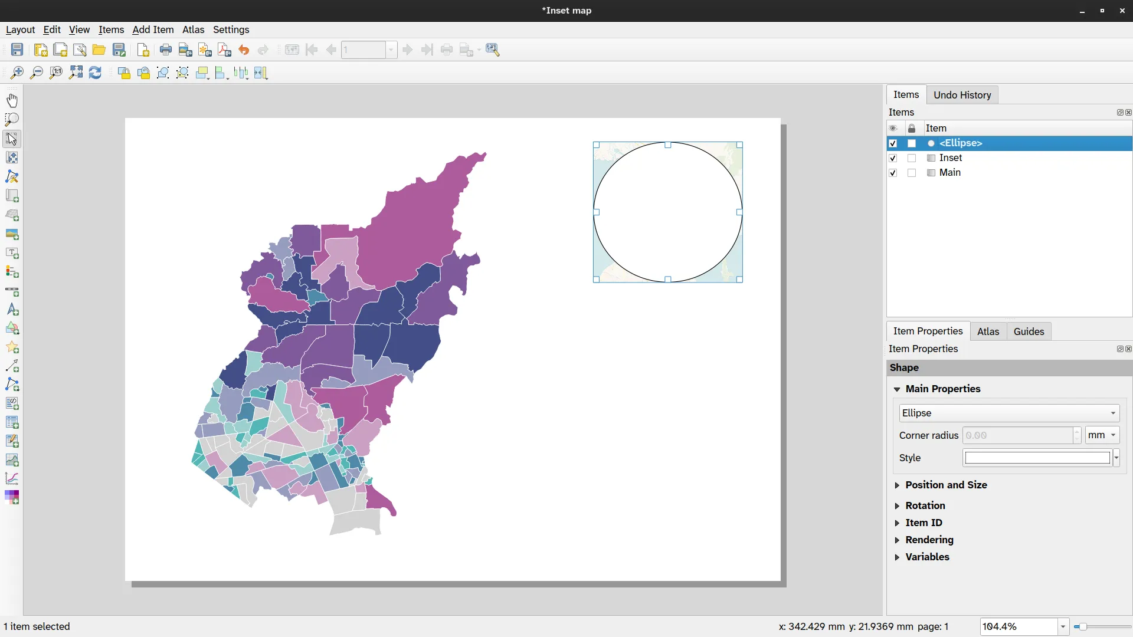This screenshot has height=637, width=1133.
Task: Lock the <Ellipse> item
Action: click(912, 143)
